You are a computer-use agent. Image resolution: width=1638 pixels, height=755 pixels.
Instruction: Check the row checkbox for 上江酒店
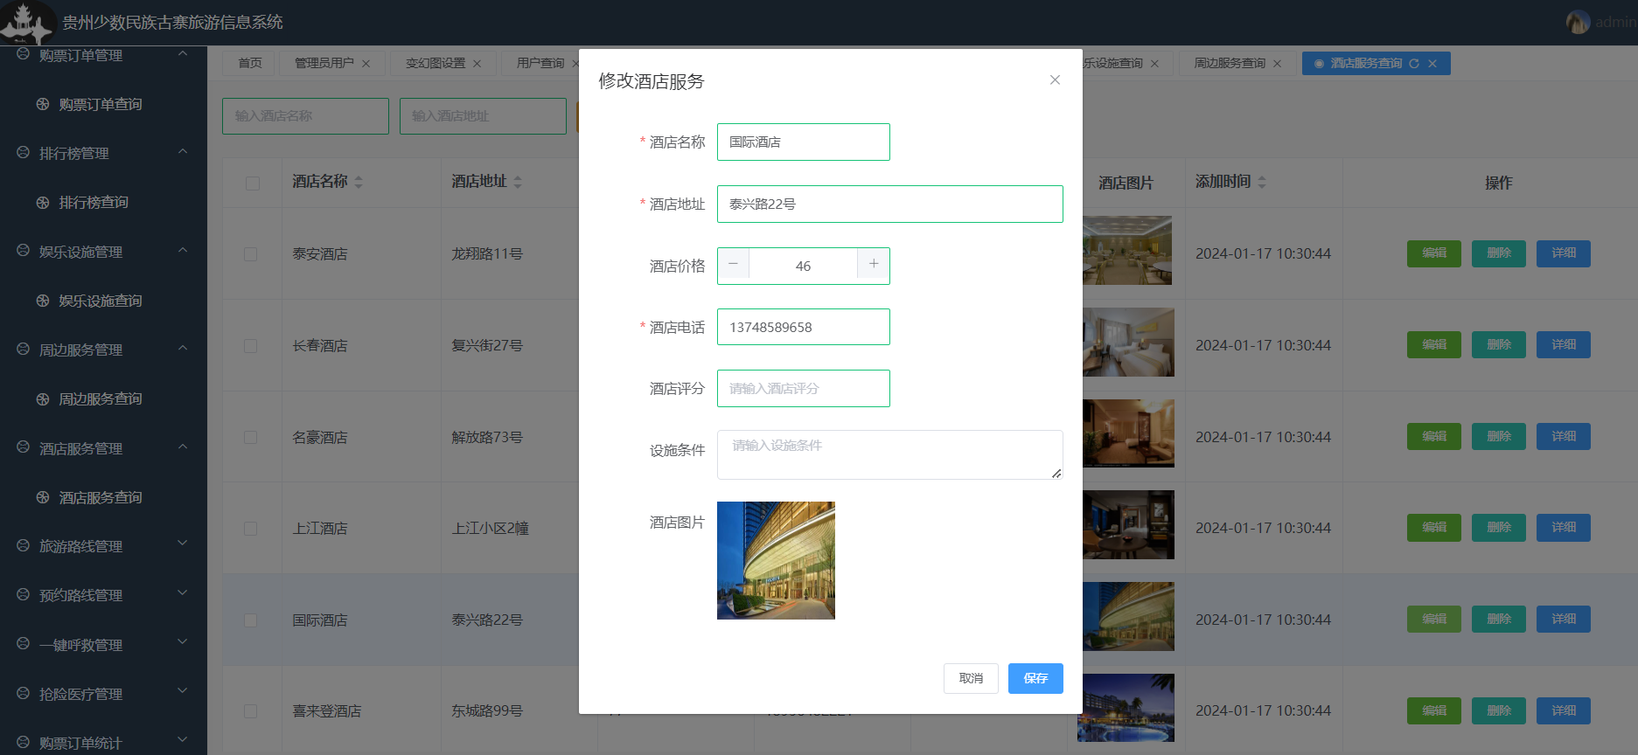[250, 529]
